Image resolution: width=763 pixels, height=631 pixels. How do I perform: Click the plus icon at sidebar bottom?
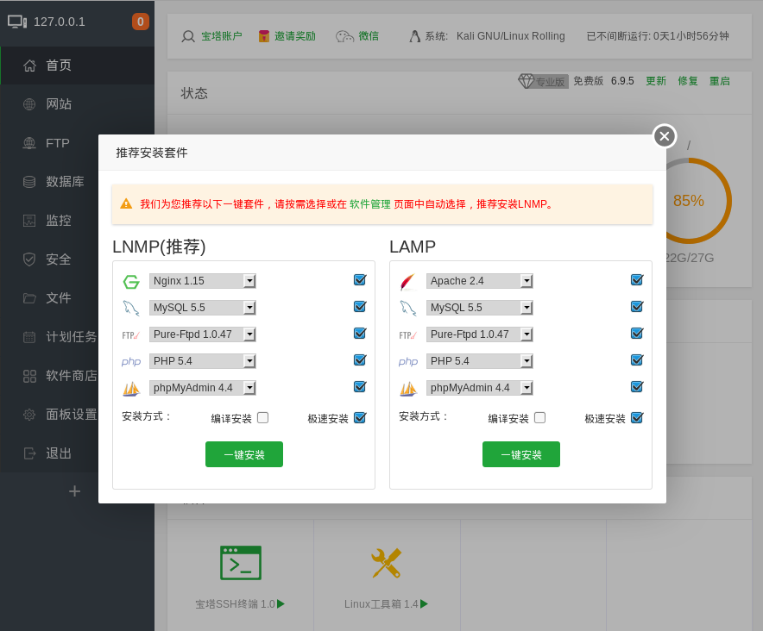pos(74,491)
